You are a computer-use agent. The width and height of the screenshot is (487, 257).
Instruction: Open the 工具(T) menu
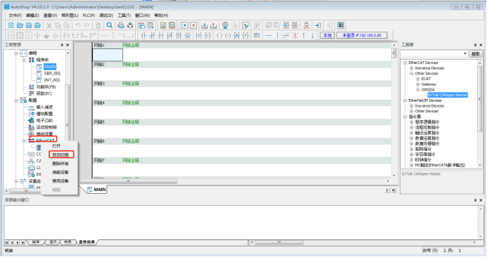click(124, 15)
